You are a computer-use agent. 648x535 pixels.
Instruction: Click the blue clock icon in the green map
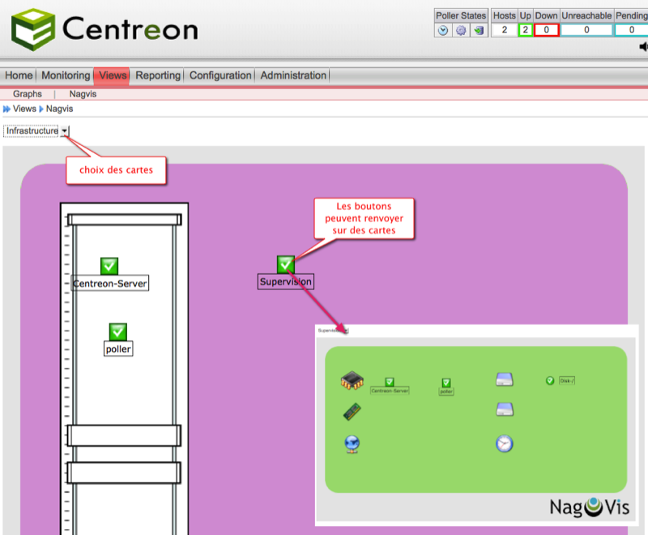click(x=504, y=443)
